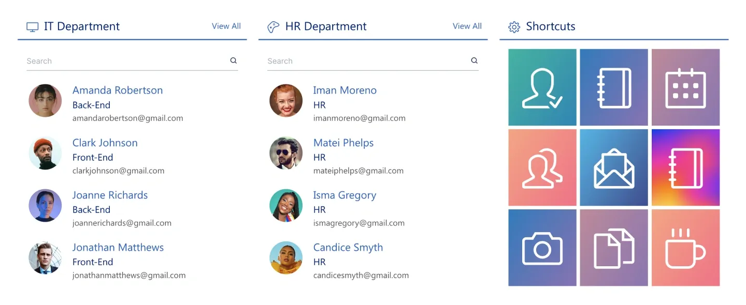
Task: Open the coffee mug shortcut tile
Action: pyautogui.click(x=685, y=248)
